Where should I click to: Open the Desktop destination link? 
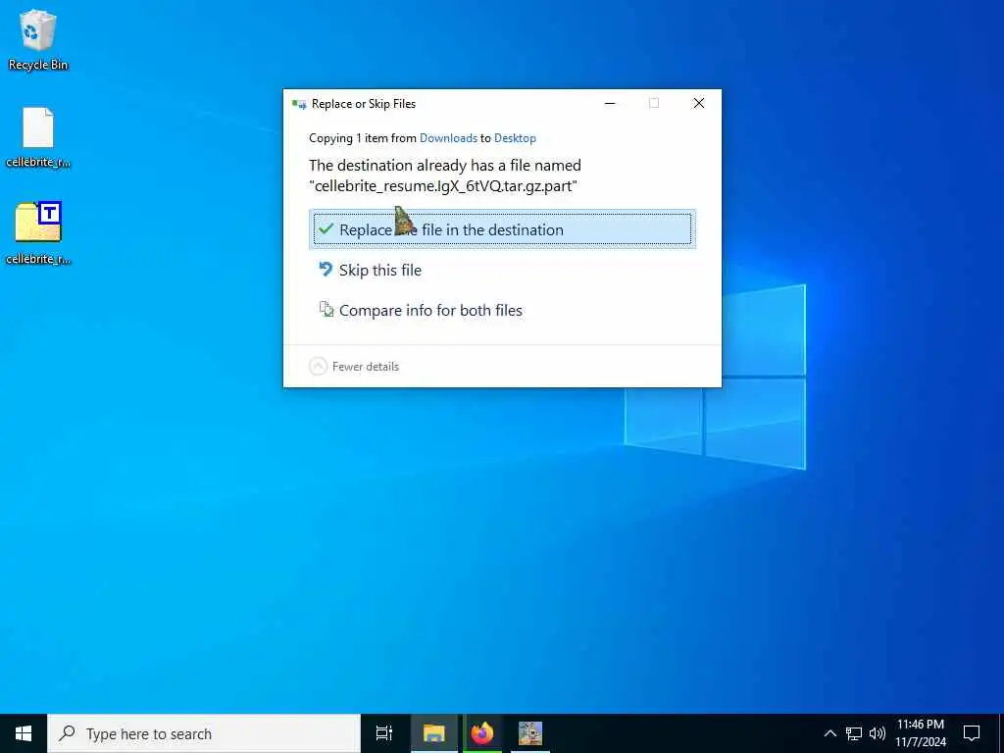point(515,138)
